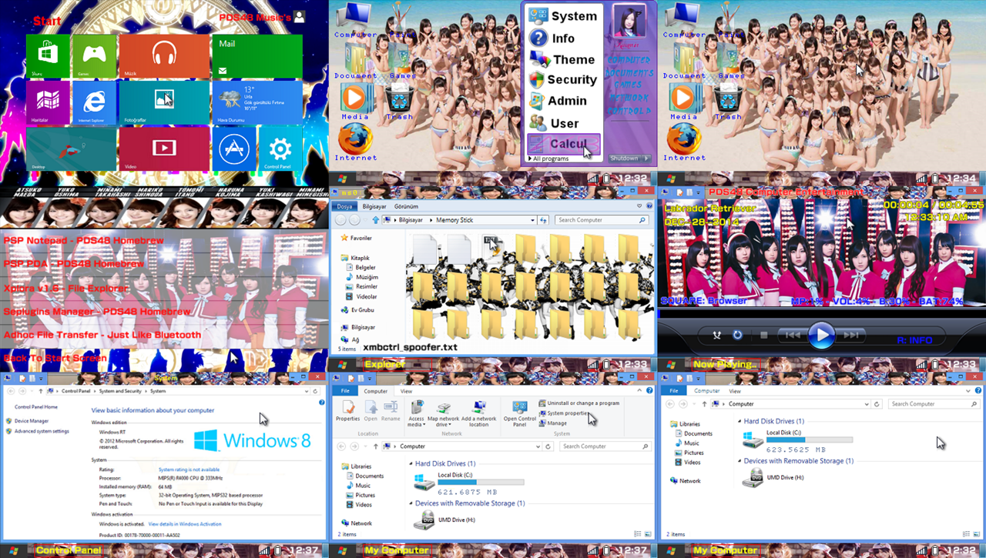The height and width of the screenshot is (558, 986).
Task: Open Xplora v1.6 - File Explorer entry
Action: point(65,288)
